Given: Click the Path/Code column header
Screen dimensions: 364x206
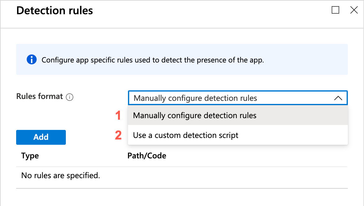Looking at the screenshot, I should pyautogui.click(x=147, y=156).
